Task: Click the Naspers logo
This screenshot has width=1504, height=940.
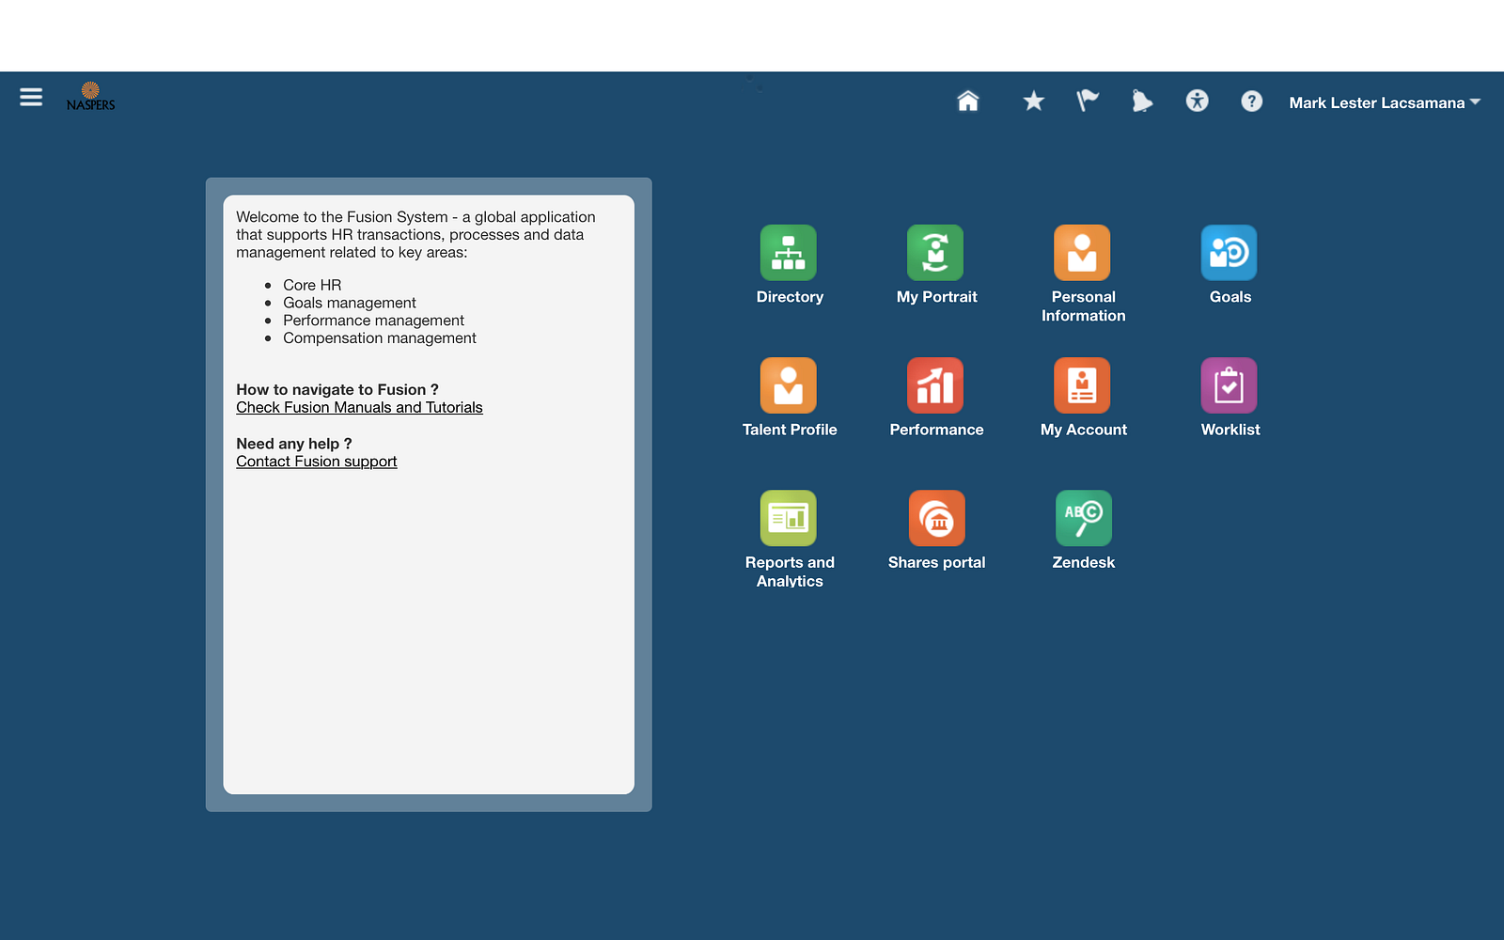Action: tap(90, 97)
